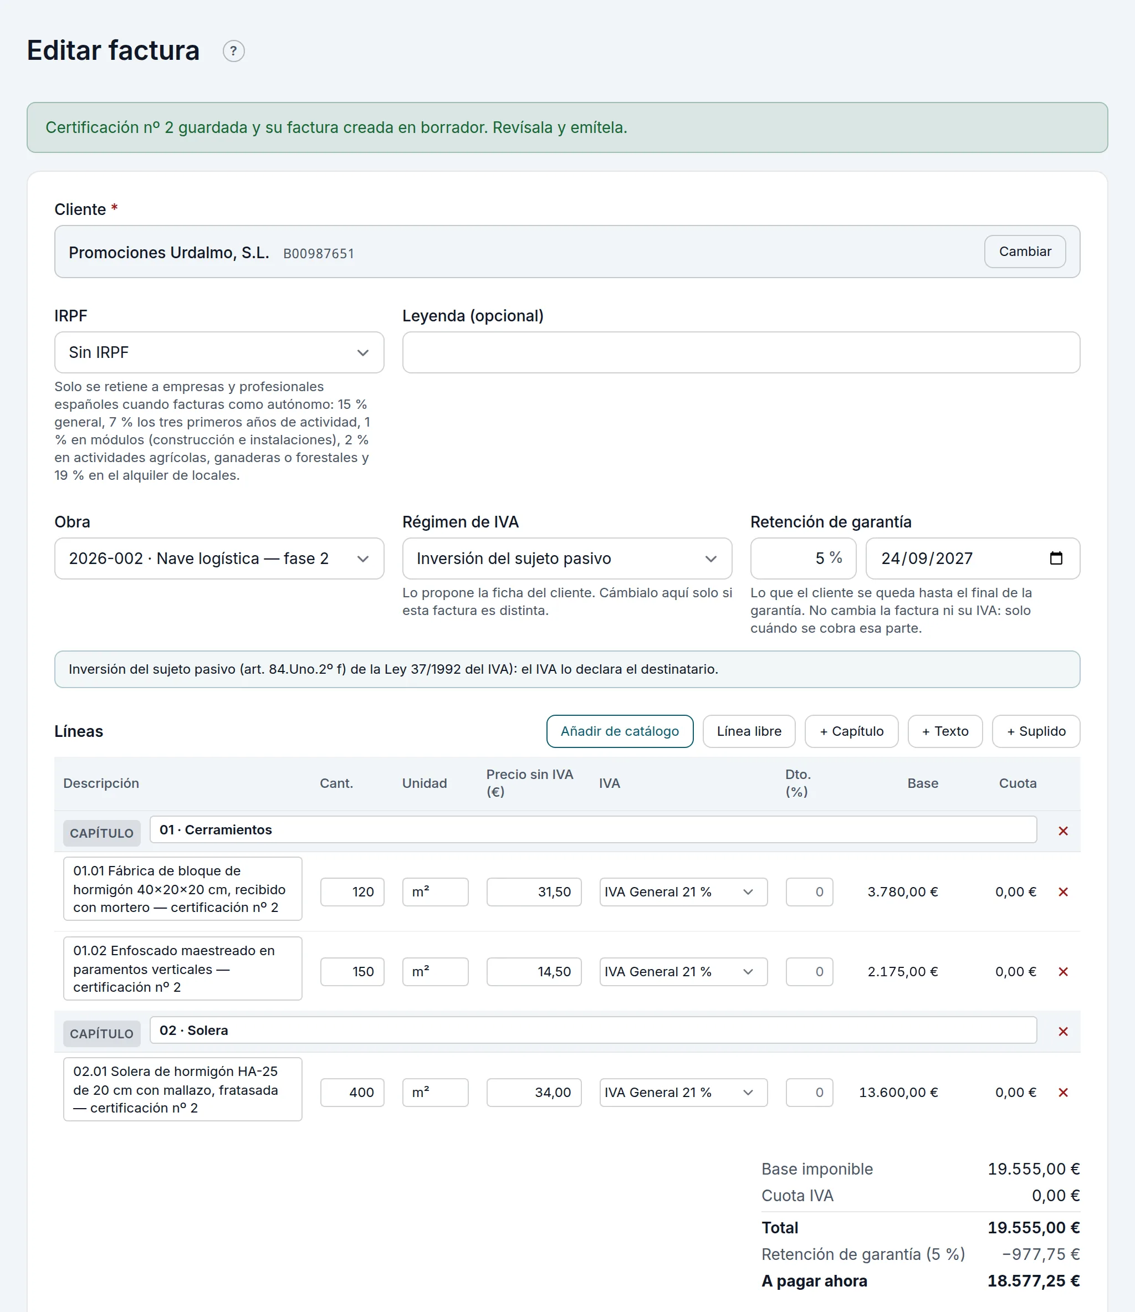Change IVA type for the 01.01 line
1135x1312 pixels.
tap(683, 891)
